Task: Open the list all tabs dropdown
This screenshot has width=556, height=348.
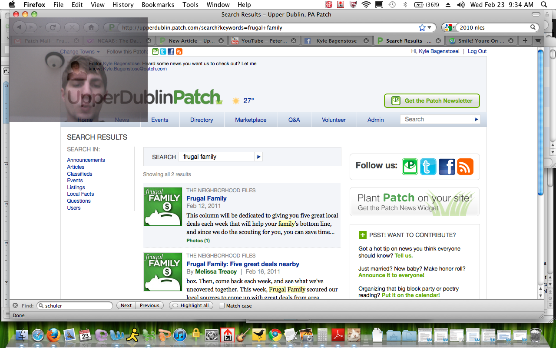Action: click(x=539, y=40)
